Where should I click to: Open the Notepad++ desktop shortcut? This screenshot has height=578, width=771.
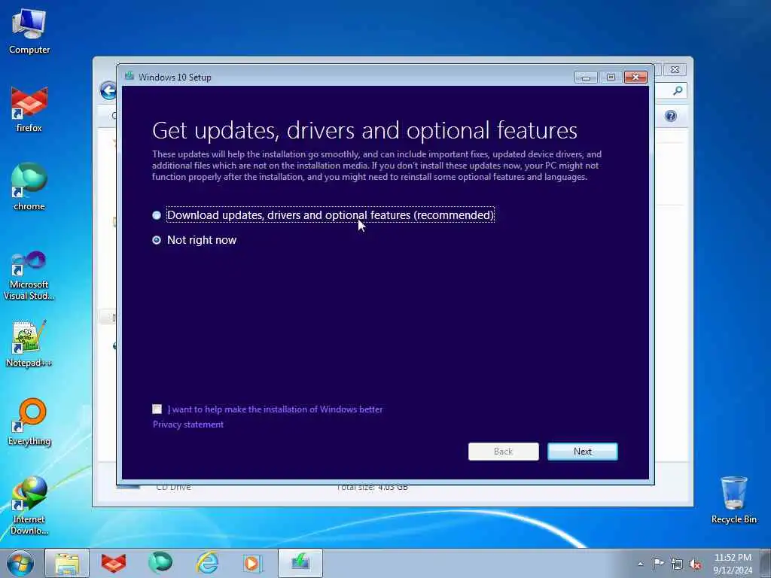click(29, 343)
